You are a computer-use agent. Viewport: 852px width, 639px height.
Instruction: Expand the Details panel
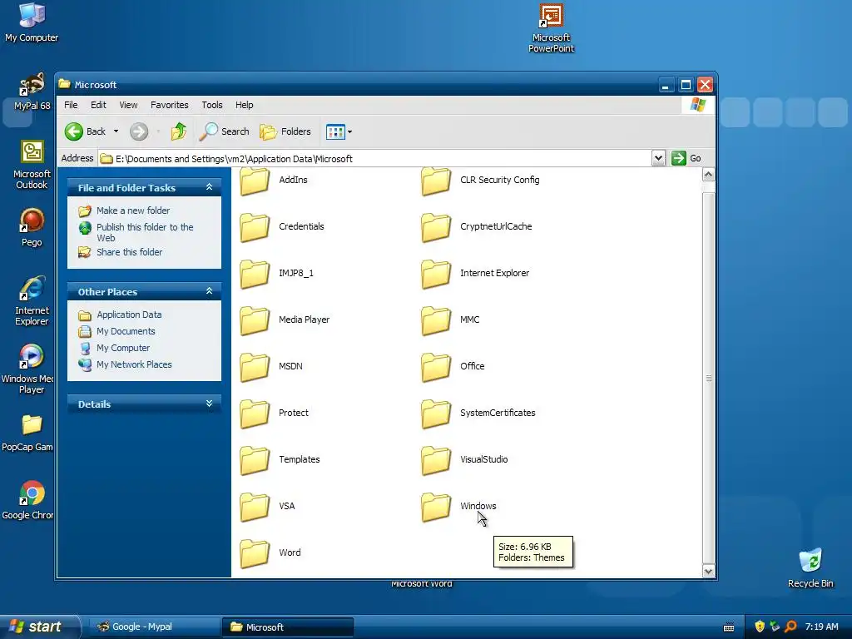[209, 404]
